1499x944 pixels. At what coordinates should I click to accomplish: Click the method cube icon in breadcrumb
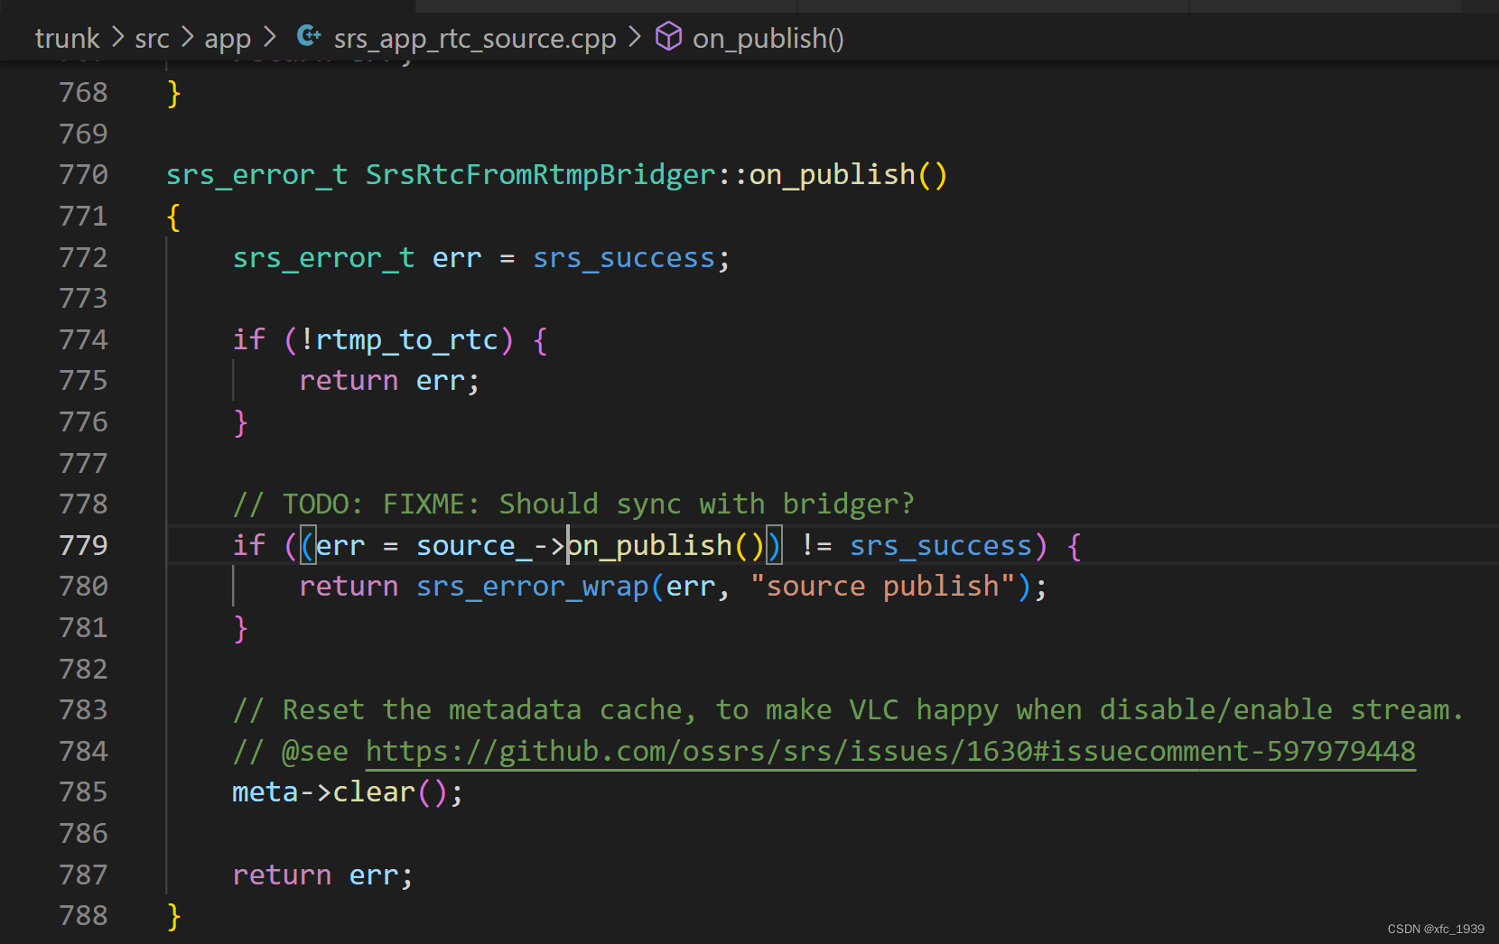click(x=668, y=36)
